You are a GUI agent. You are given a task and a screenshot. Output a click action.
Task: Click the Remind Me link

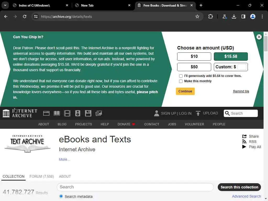tap(241, 91)
